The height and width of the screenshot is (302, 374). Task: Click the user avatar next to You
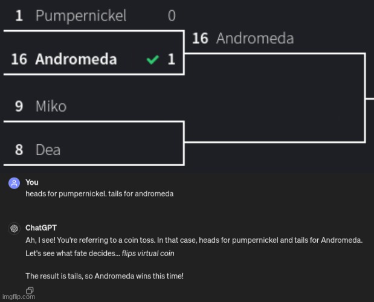[13, 184]
